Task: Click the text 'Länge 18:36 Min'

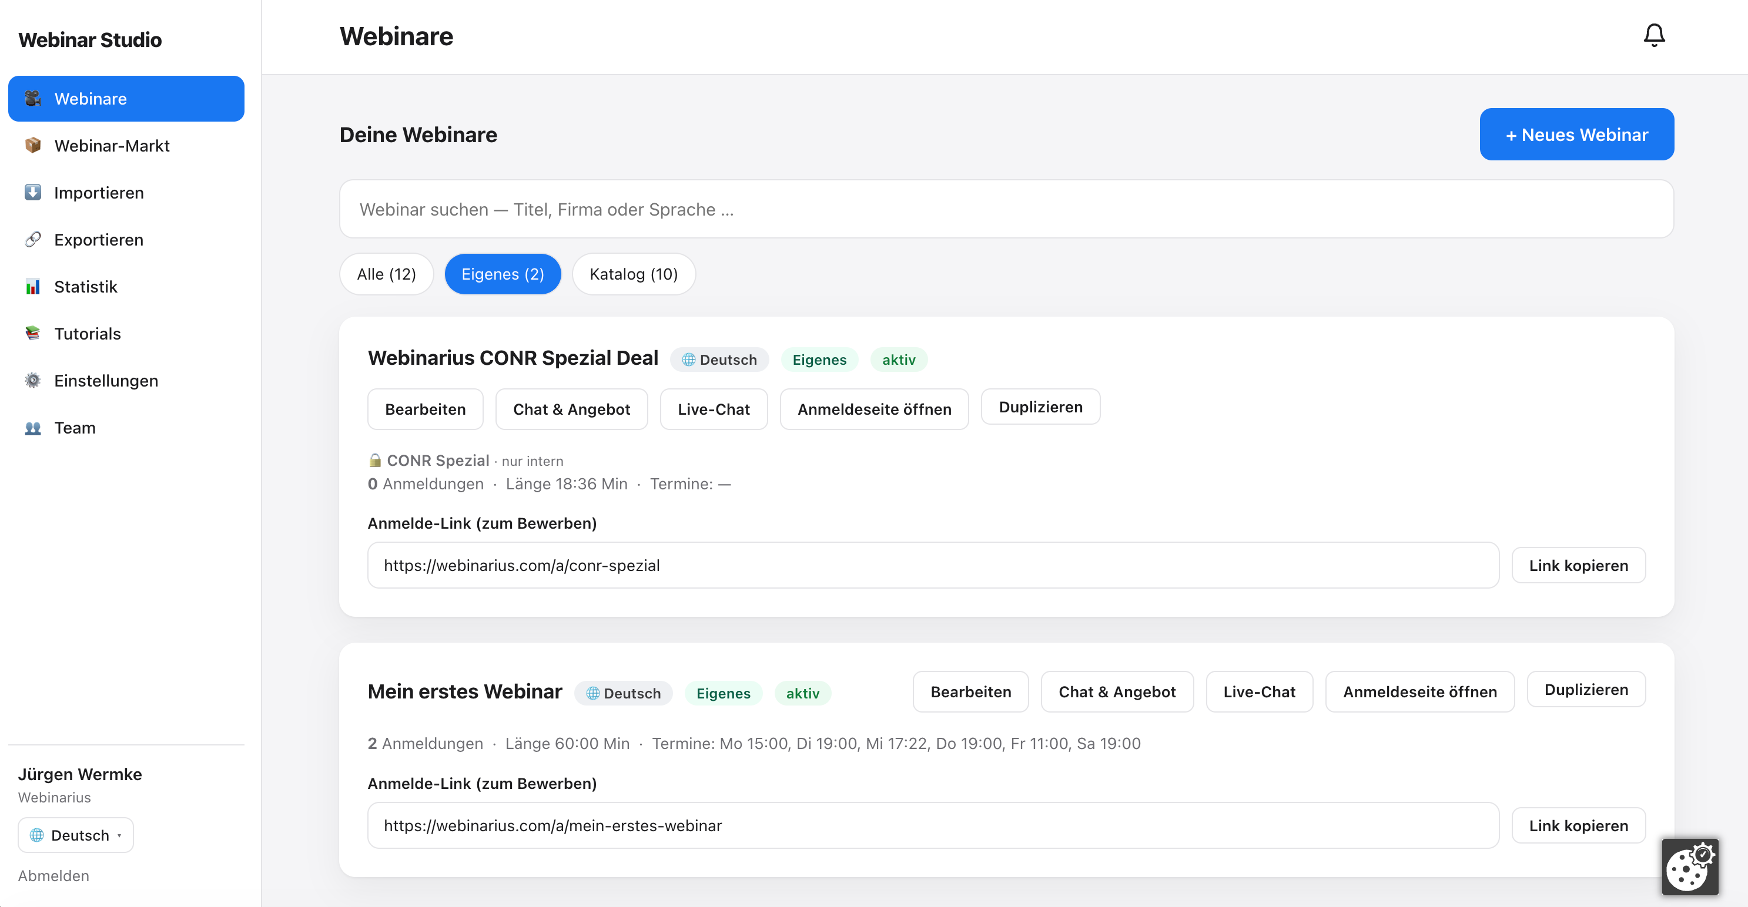Action: (x=567, y=483)
